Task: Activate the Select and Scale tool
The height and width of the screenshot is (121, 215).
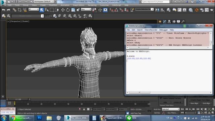Action: [73, 10]
